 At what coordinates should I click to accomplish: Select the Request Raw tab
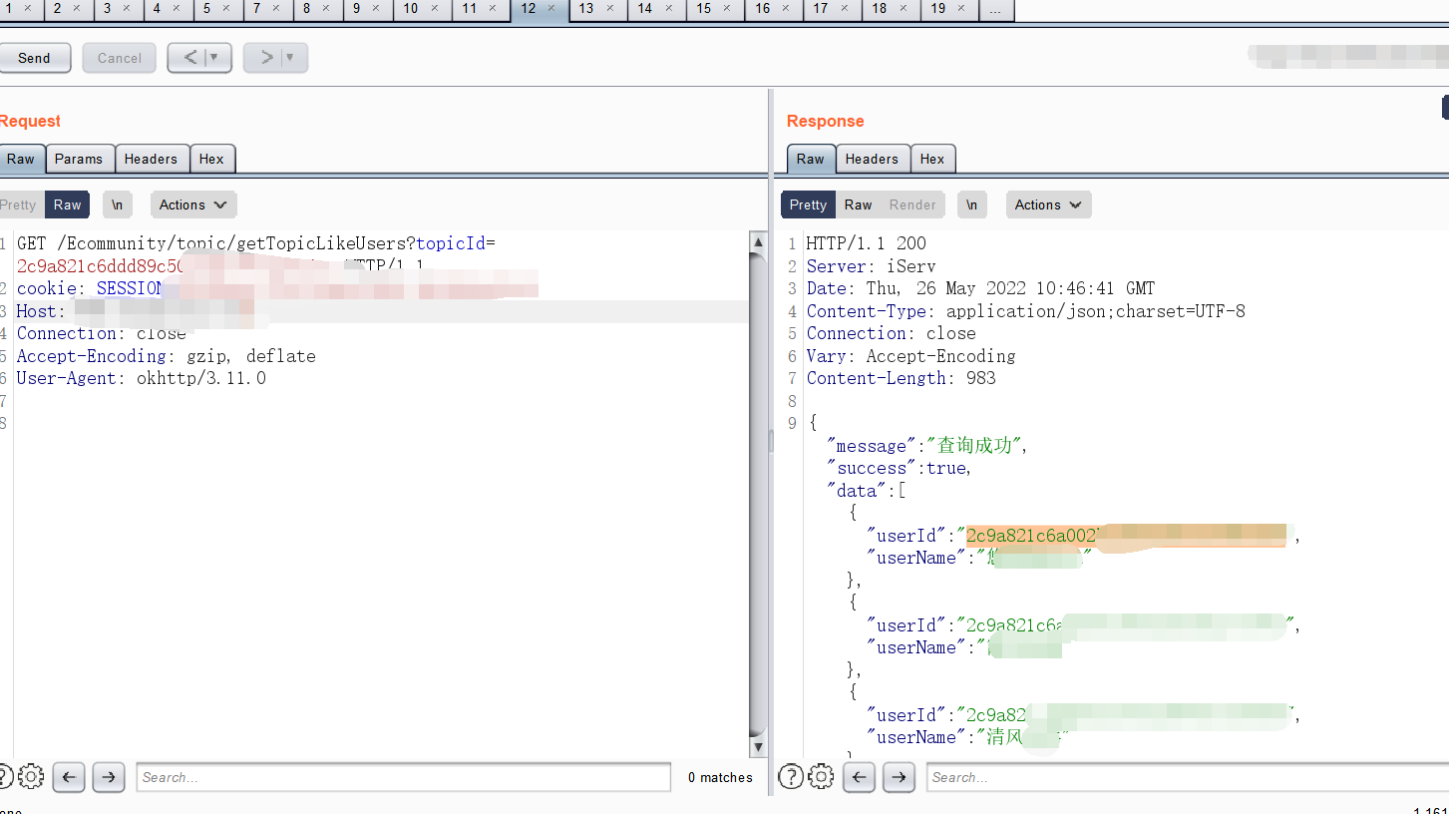coord(21,159)
